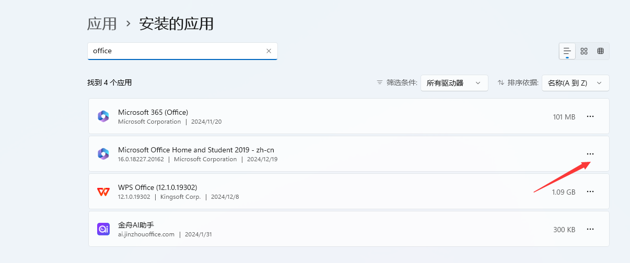Click the WPS Office app icon

[x=103, y=192]
